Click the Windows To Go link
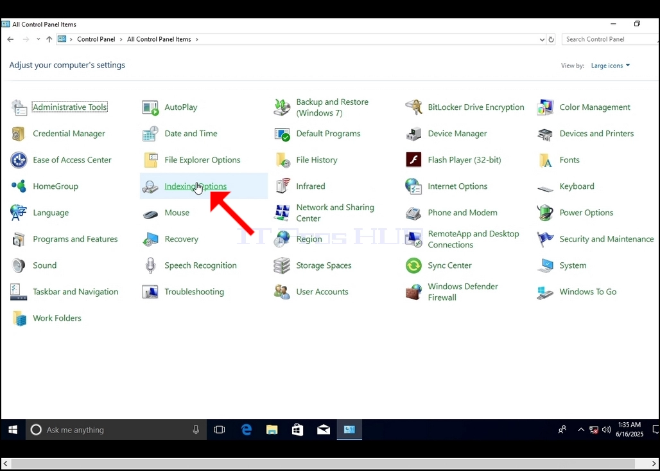660x471 pixels. pyautogui.click(x=588, y=292)
